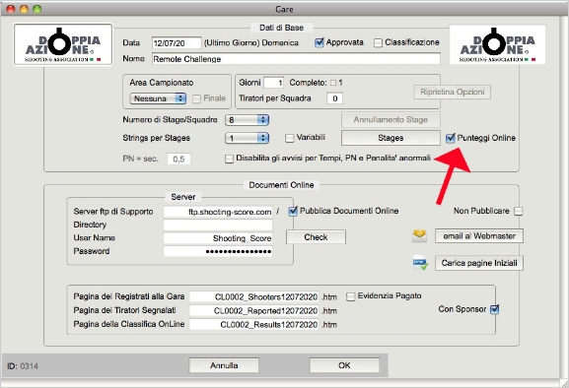Screen dimensions: 569x388
Task: Open the Area Campionato Nessuna dropdown
Action: [x=158, y=98]
